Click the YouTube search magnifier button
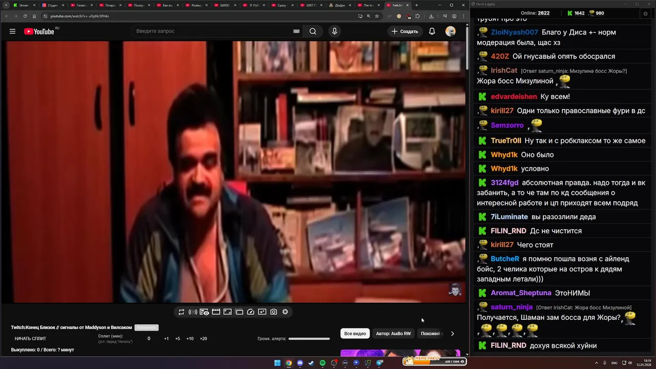The image size is (656, 369). tap(313, 31)
